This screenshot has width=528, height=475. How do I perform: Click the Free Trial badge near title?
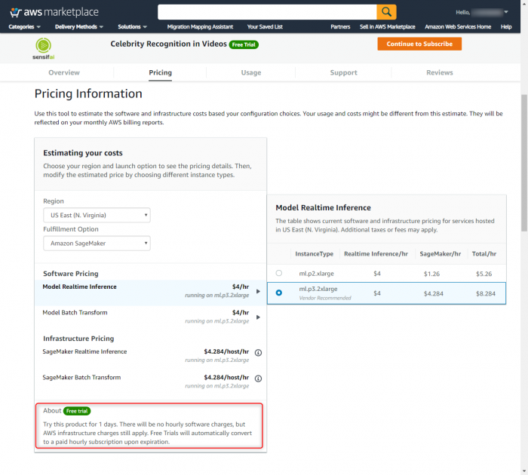(x=244, y=44)
